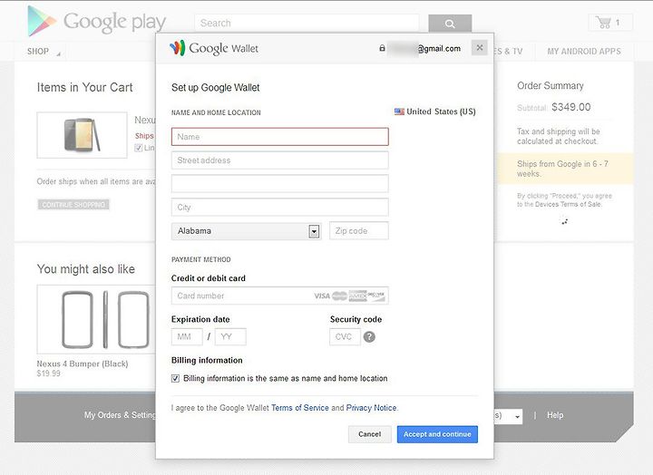Click the $19.99 bumper price
This screenshot has width=653, height=475.
click(x=48, y=373)
